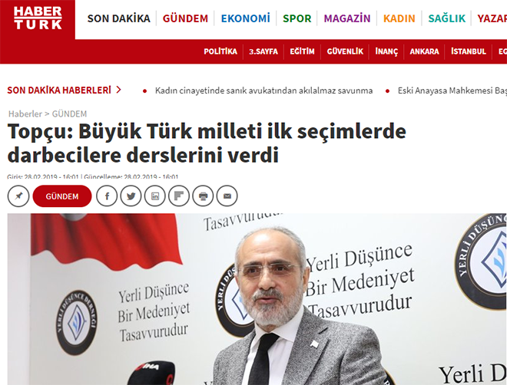
Task: Send article by email icon
Action: pyautogui.click(x=227, y=196)
